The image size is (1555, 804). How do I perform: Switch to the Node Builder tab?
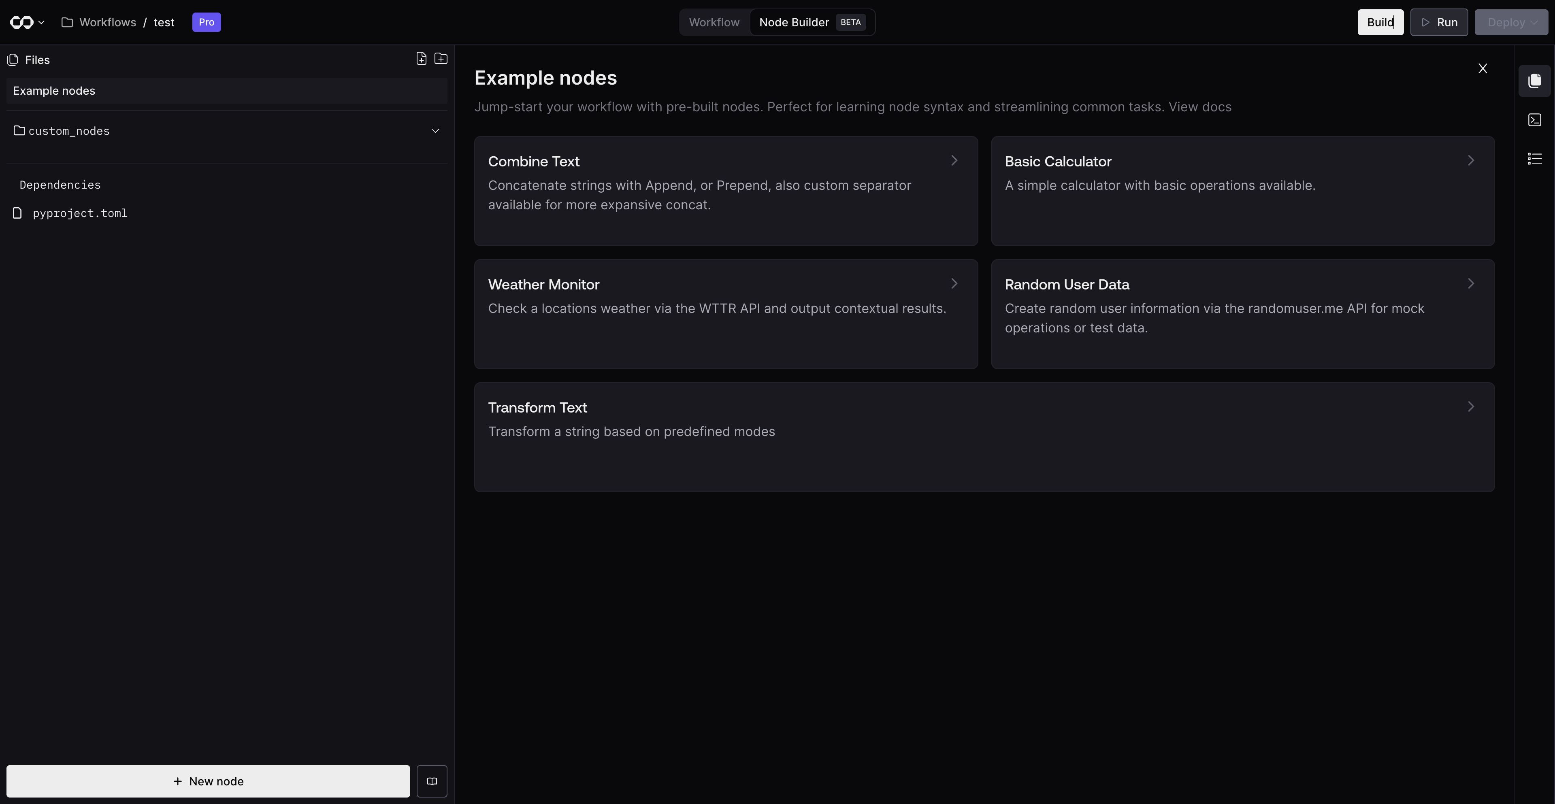(795, 22)
